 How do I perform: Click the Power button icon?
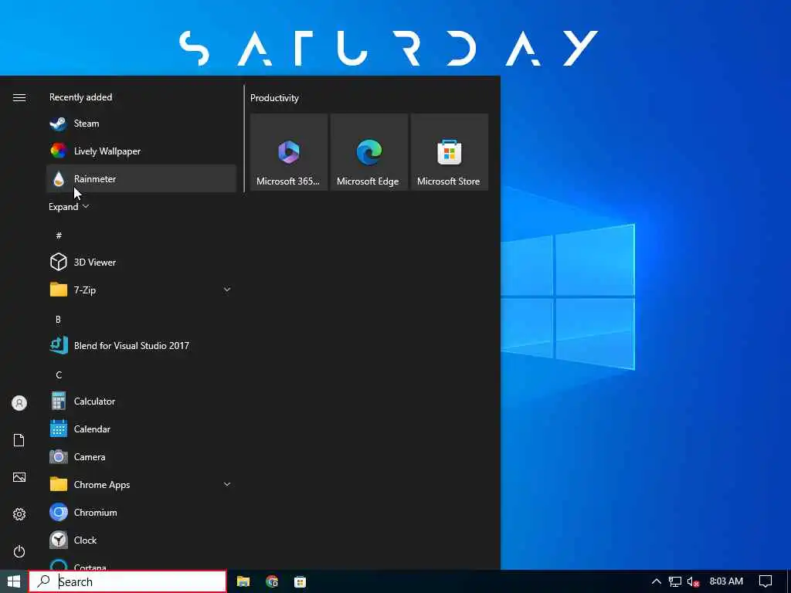(19, 551)
